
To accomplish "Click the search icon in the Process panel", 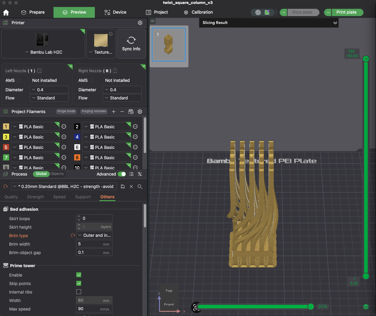I will [140, 187].
